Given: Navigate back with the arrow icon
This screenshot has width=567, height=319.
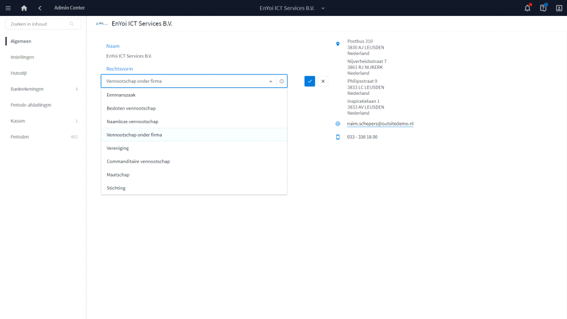Looking at the screenshot, I should (40, 8).
